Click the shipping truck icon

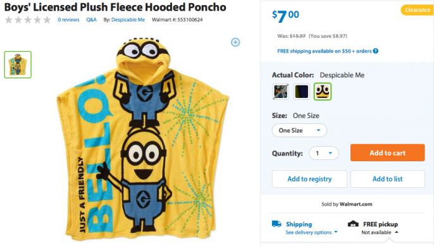click(276, 224)
